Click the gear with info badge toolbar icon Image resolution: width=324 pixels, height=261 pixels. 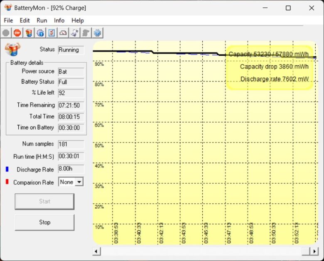click(40, 33)
